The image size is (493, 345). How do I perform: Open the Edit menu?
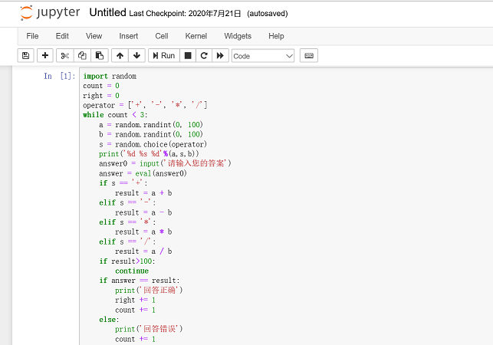coord(62,36)
